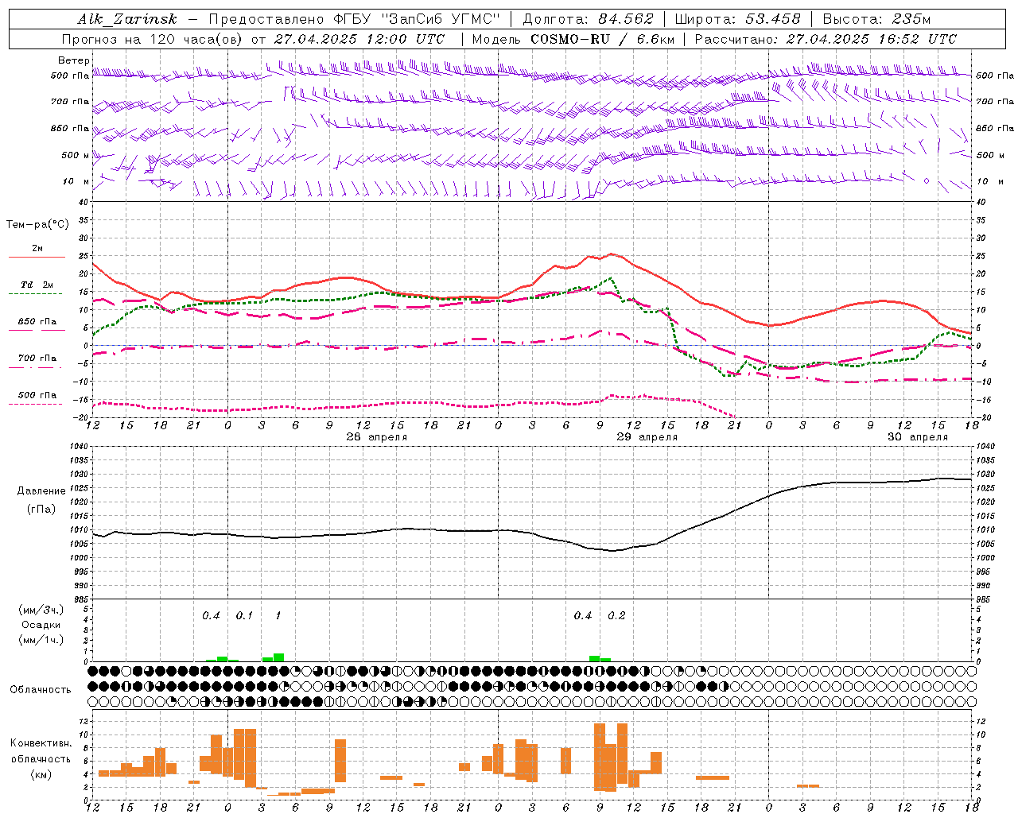
Task: Click the dotted pink sample under 500 гПа legend
Action: click(37, 404)
